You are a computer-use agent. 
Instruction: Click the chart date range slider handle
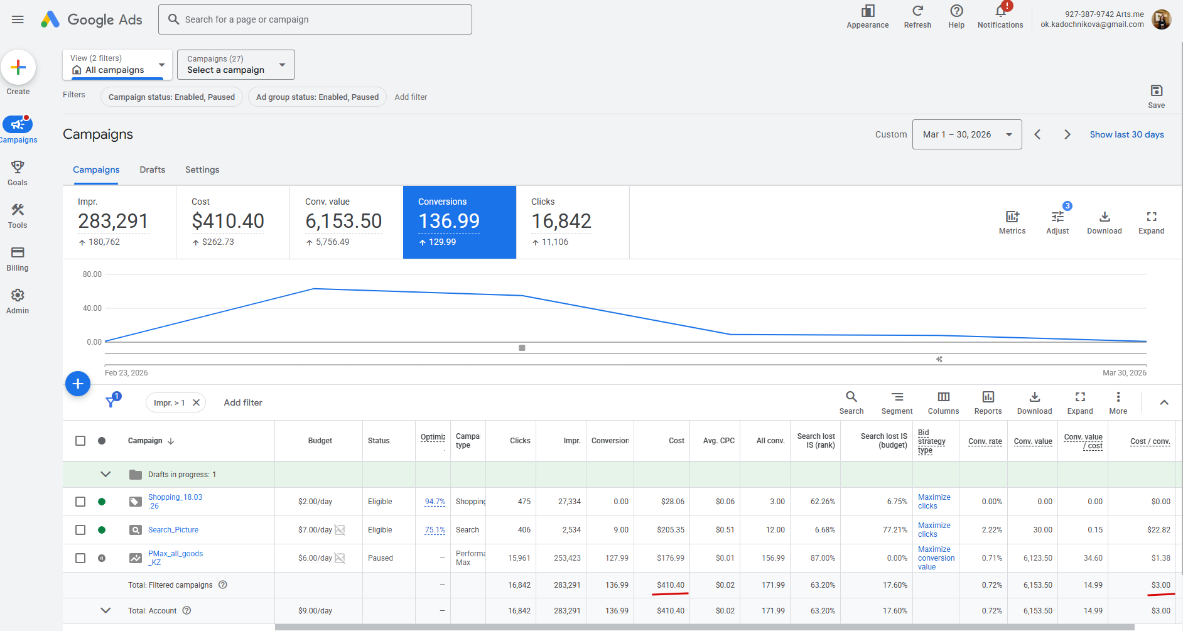click(522, 348)
